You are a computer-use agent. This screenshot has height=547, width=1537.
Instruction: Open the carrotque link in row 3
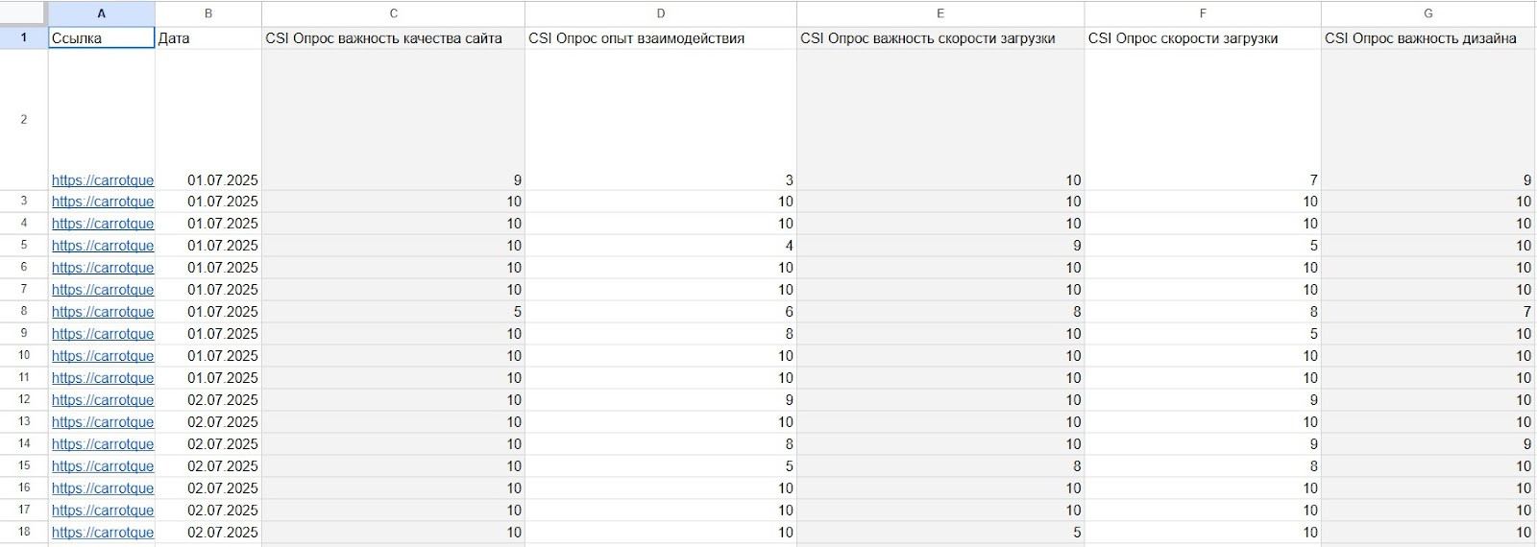pyautogui.click(x=103, y=202)
